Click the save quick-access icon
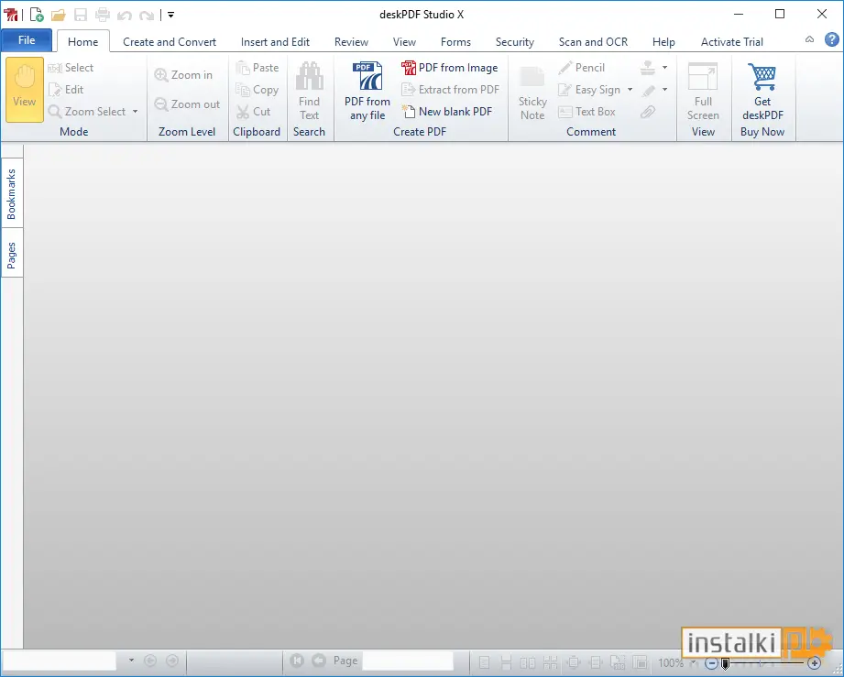Screen dimensions: 844x677 (81, 15)
